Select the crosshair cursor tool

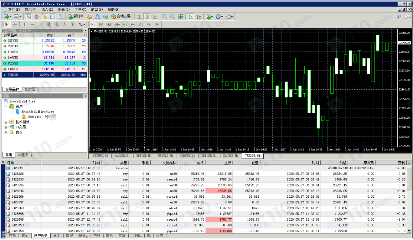tap(15, 24)
